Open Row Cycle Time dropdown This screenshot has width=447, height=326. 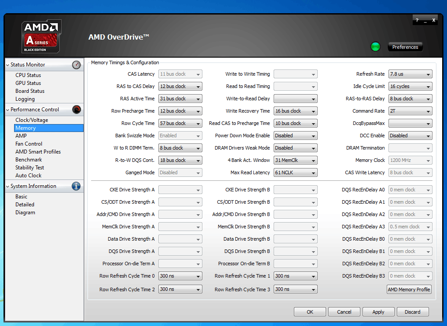(180, 123)
